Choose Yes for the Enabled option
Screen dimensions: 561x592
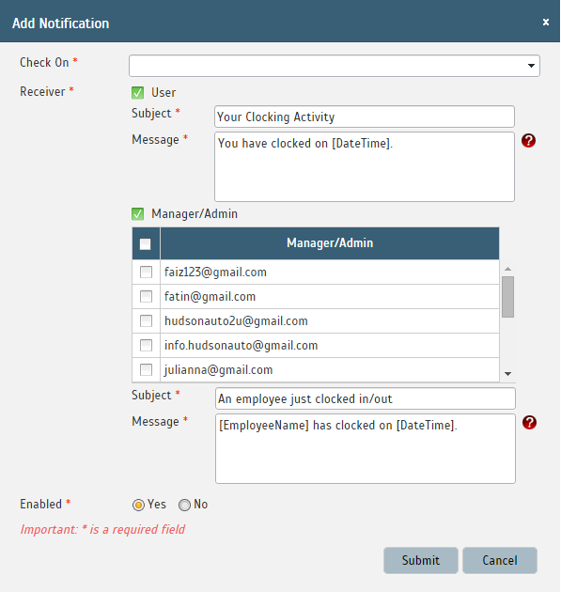138,505
